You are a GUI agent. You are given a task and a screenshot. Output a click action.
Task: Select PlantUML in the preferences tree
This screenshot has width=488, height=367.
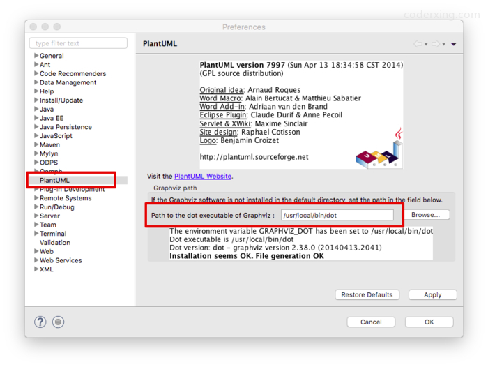54,181
